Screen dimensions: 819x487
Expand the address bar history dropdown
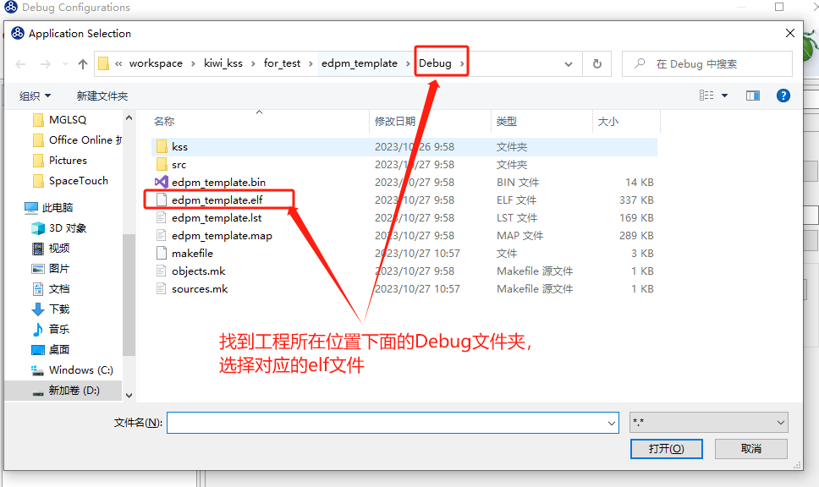569,64
